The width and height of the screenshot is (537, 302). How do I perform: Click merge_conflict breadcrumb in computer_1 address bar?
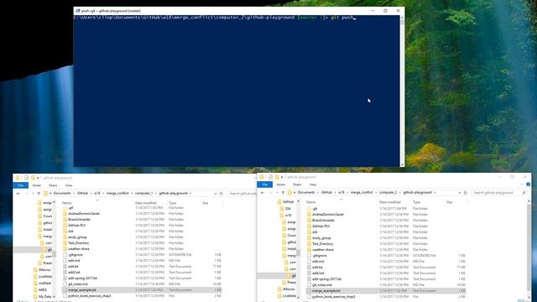[117, 194]
